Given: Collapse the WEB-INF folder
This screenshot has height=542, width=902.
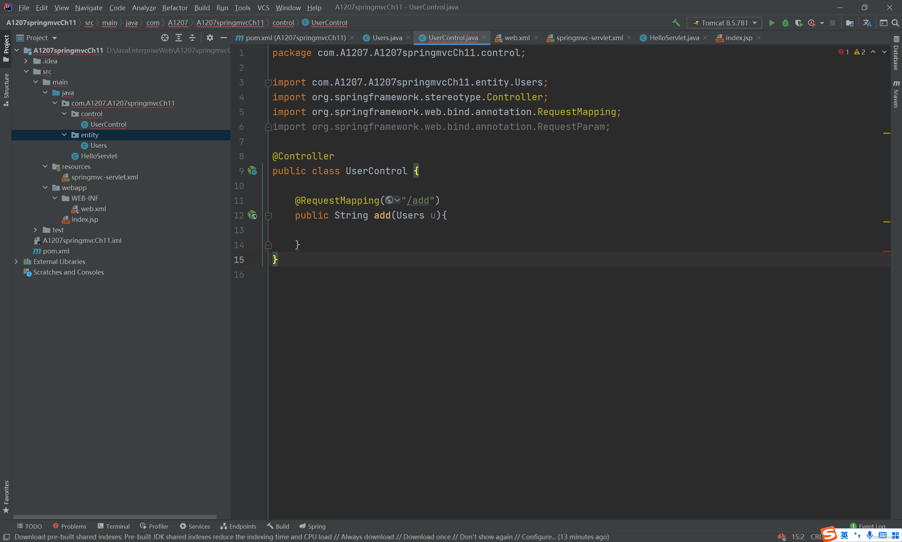Looking at the screenshot, I should (55, 198).
